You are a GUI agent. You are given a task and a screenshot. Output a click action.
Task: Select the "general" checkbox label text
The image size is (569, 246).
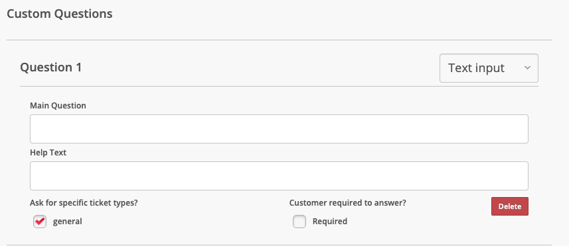pyautogui.click(x=68, y=222)
